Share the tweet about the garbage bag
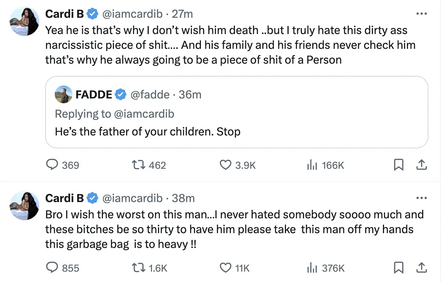 [422, 268]
